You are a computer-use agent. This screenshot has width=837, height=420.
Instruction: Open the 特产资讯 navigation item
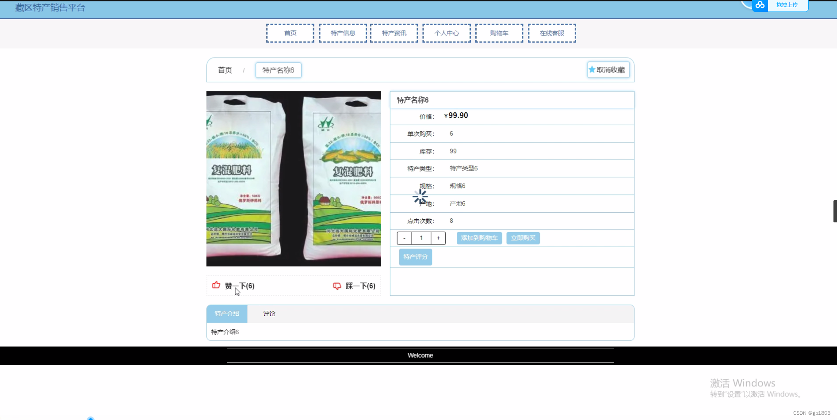click(x=394, y=33)
